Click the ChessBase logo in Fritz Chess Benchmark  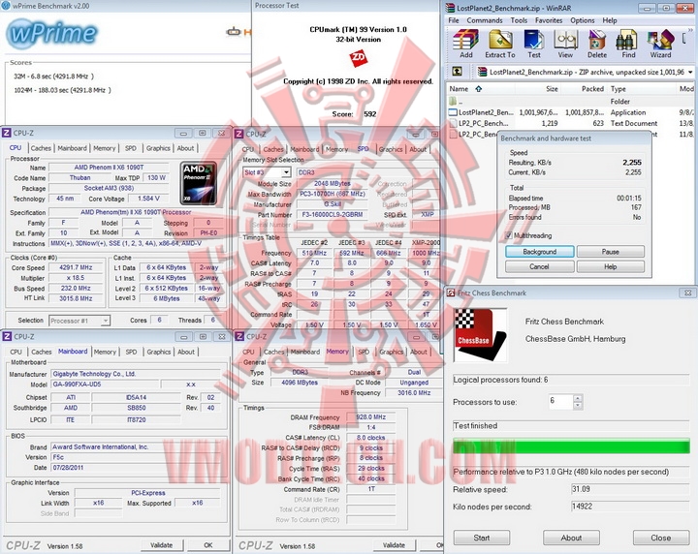[480, 335]
